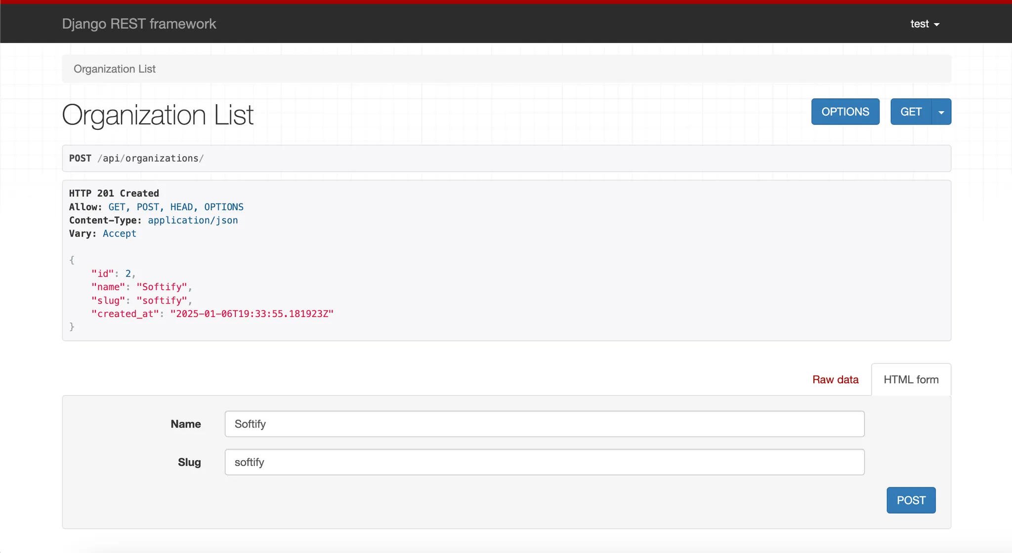
Task: Click the GET link in the Allow header
Action: click(116, 207)
